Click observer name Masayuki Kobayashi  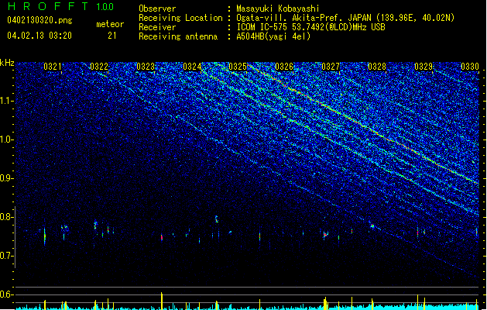click(x=278, y=9)
